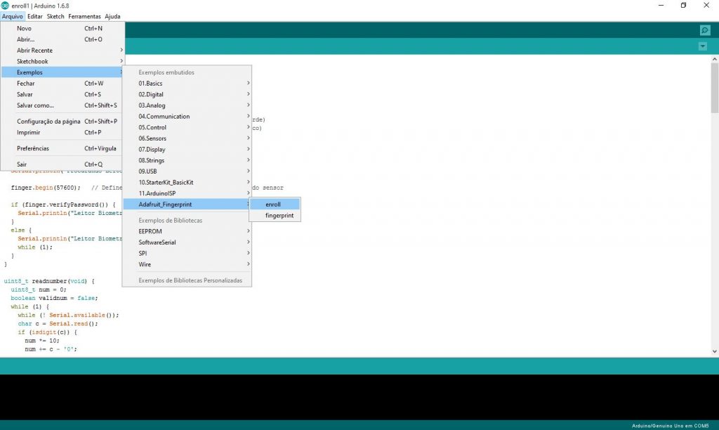
Task: Expand the 01.Basics examples
Action: [187, 84]
